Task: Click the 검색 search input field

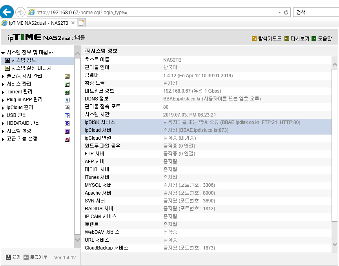Action: click(x=316, y=12)
